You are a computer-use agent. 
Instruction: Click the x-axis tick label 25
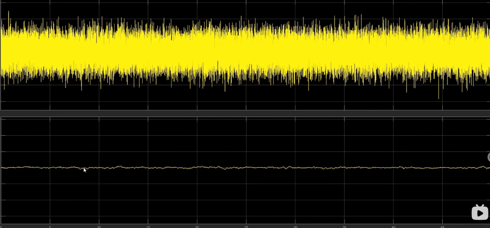(246, 227)
